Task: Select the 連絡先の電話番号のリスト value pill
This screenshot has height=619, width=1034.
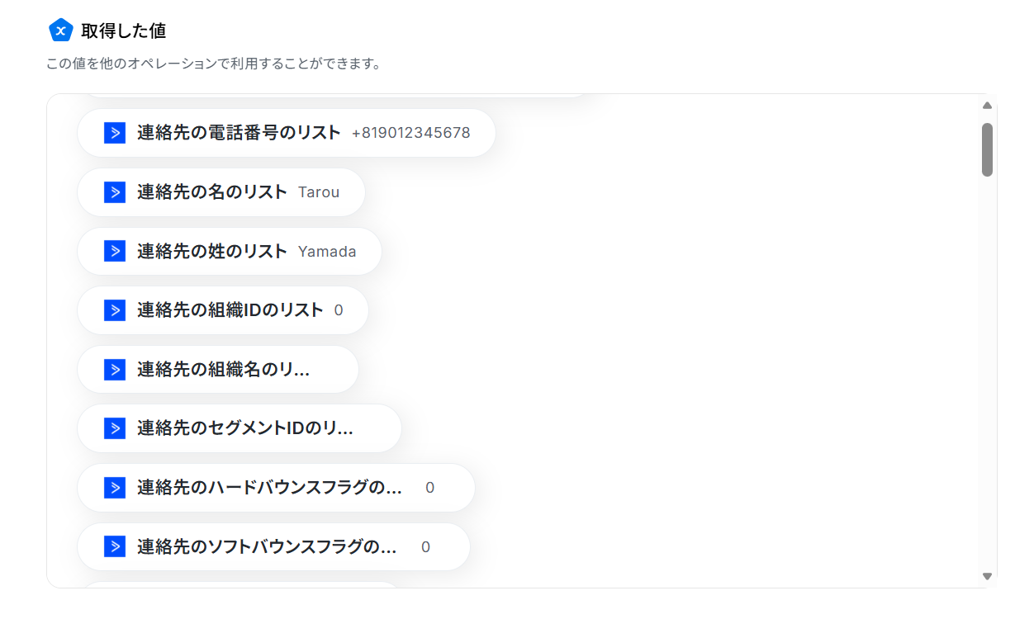Action: pyautogui.click(x=287, y=133)
